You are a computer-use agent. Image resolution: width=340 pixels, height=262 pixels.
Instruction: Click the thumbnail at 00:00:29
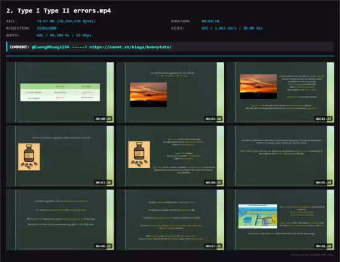[60, 92]
